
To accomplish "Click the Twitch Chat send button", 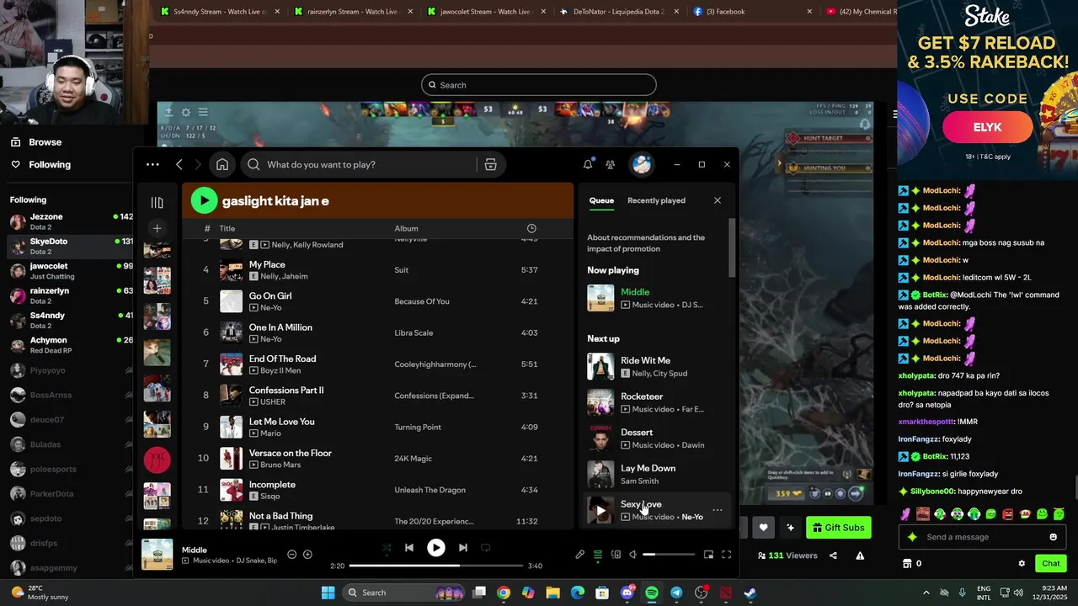I will tap(1051, 563).
